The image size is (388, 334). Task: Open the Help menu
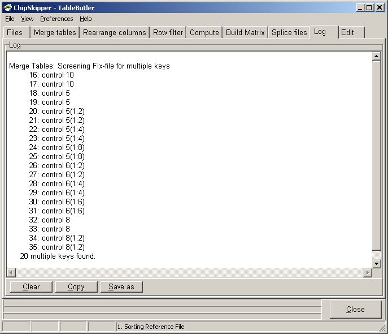pyautogui.click(x=85, y=19)
